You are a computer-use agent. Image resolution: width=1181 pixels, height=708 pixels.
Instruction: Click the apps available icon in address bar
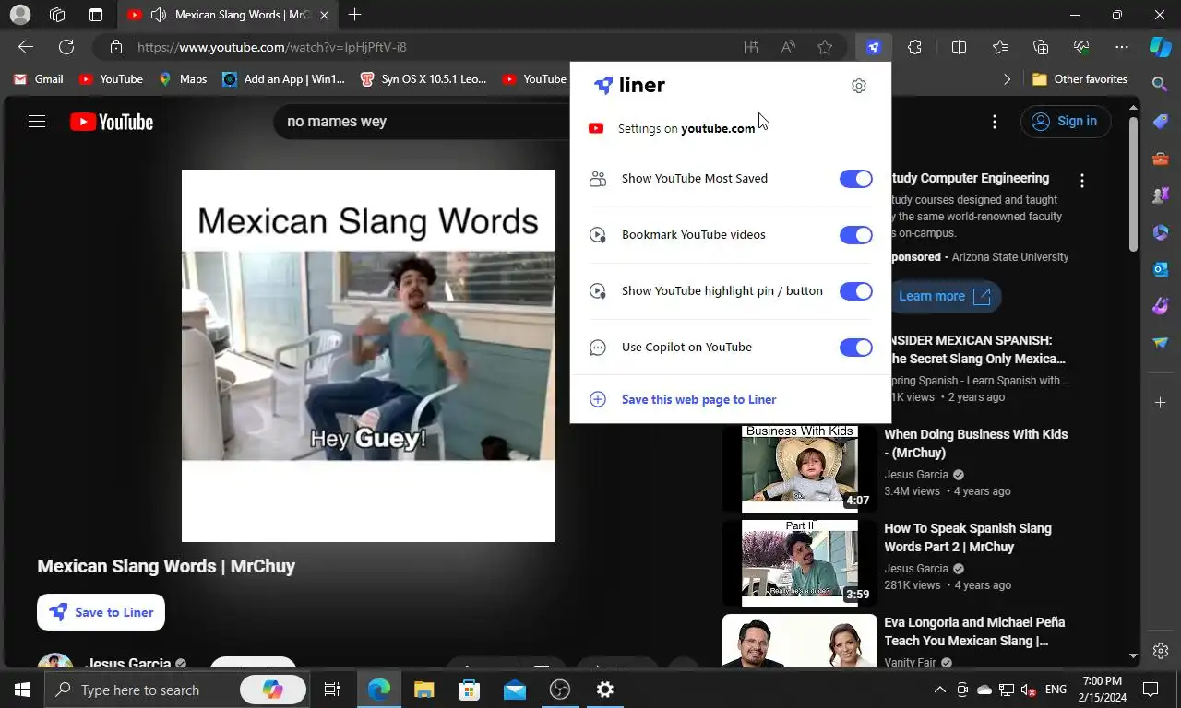click(751, 47)
